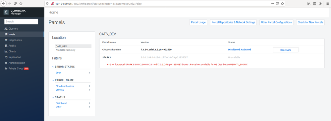
Task: Click the Parcel Name column header
Action: 109,43
